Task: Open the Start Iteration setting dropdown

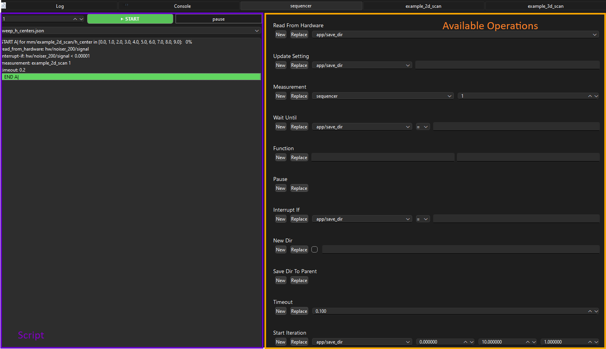Action: pos(362,342)
